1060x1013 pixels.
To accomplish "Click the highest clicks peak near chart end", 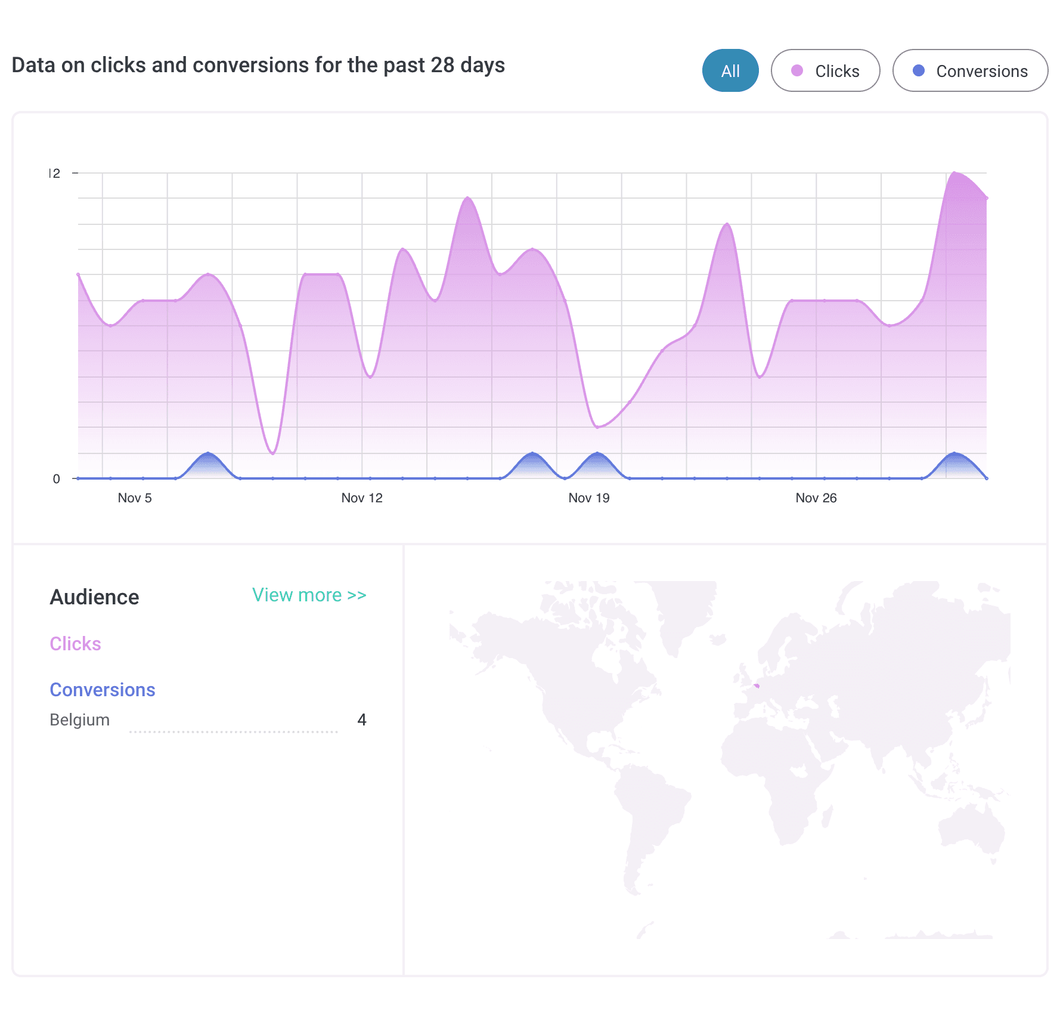I will [954, 173].
